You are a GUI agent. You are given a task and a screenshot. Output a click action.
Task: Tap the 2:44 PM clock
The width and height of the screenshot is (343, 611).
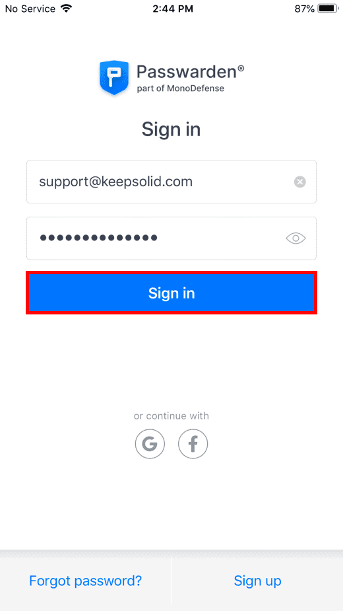tap(173, 9)
